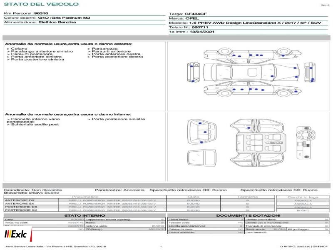Click the dashboard steering wheel diagram

point(306,142)
